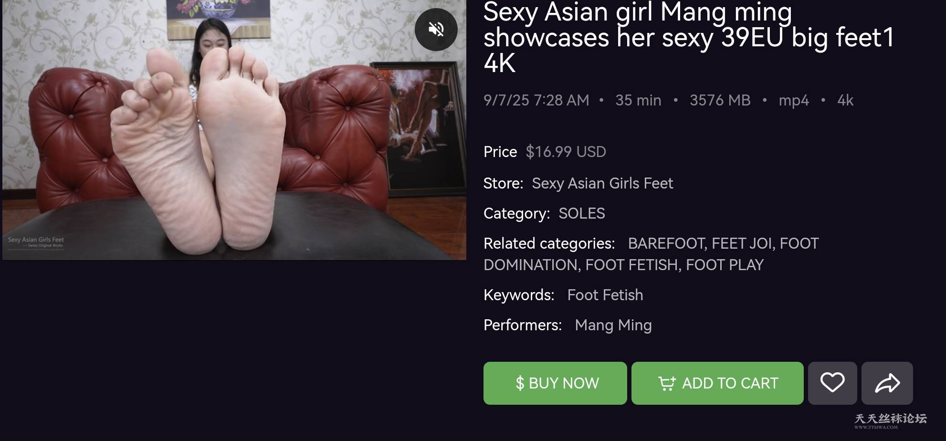Unmute the video preview sound

point(436,30)
